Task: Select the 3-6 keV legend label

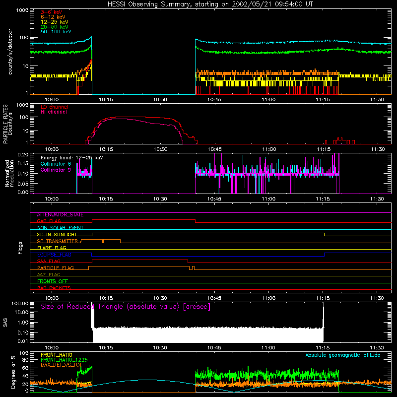Action: (x=52, y=12)
